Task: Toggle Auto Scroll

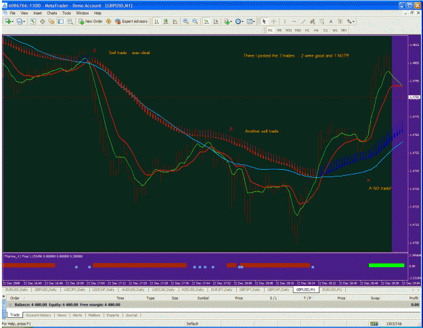Action: [206, 22]
